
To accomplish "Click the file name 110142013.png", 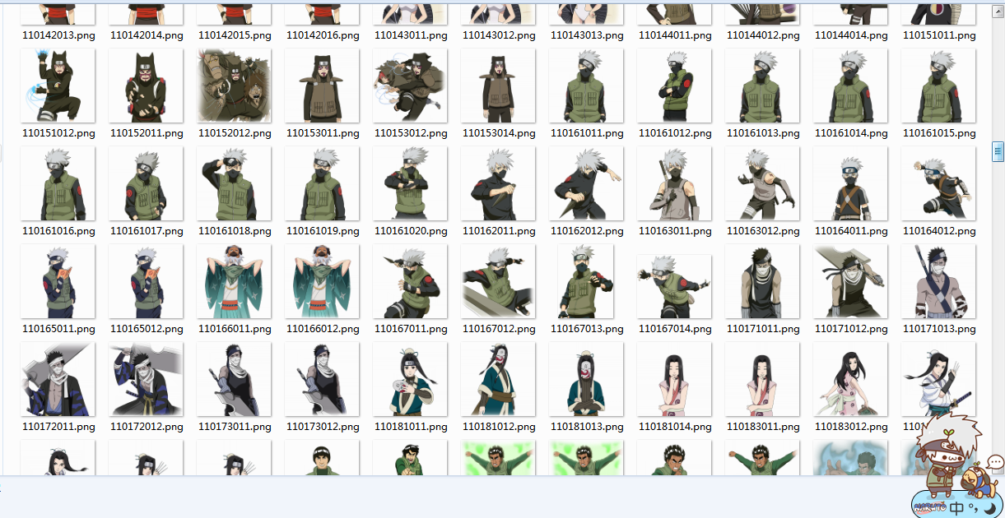I will [58, 35].
